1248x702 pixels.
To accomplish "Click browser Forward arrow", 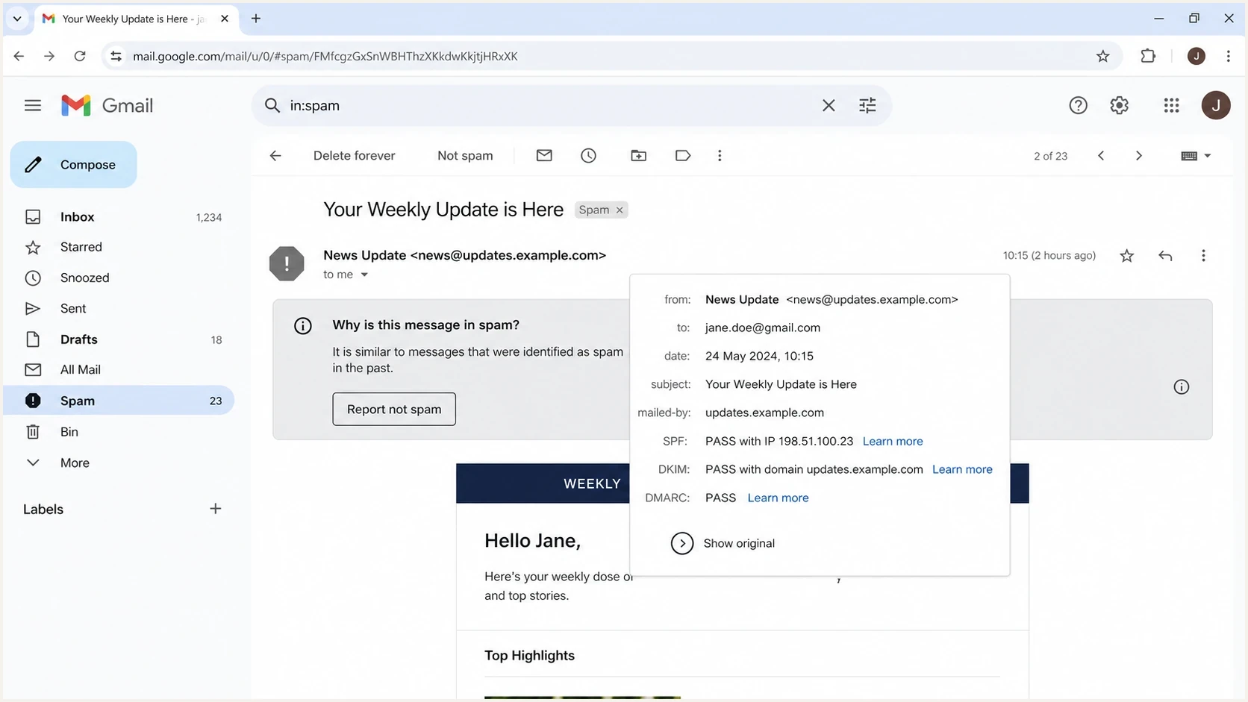I will (49, 56).
